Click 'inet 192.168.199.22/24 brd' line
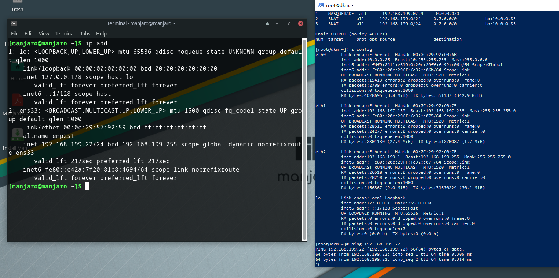Viewport: 559px width, 278px height. coord(162,144)
